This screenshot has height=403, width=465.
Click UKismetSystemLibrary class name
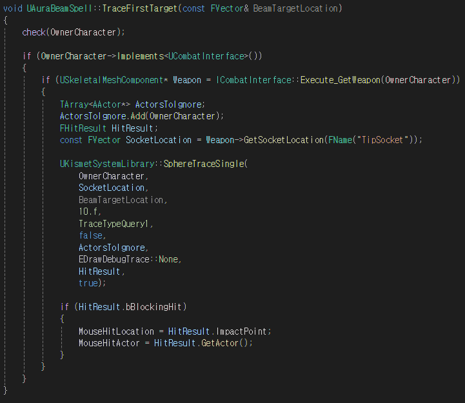point(107,164)
